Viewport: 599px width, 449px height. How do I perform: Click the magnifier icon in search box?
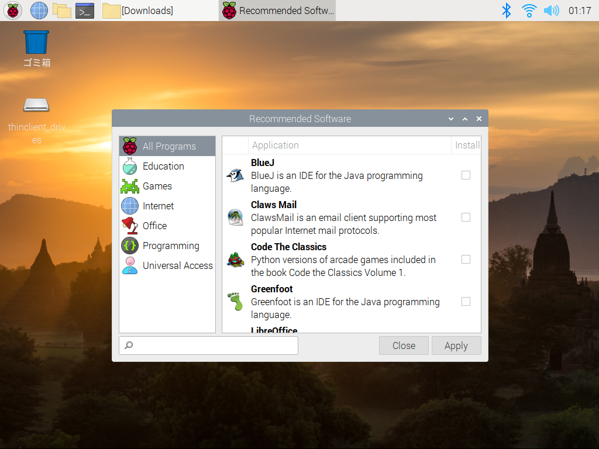(129, 345)
